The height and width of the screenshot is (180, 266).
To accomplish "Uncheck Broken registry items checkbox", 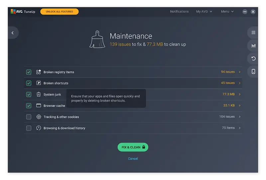I will tap(29, 72).
